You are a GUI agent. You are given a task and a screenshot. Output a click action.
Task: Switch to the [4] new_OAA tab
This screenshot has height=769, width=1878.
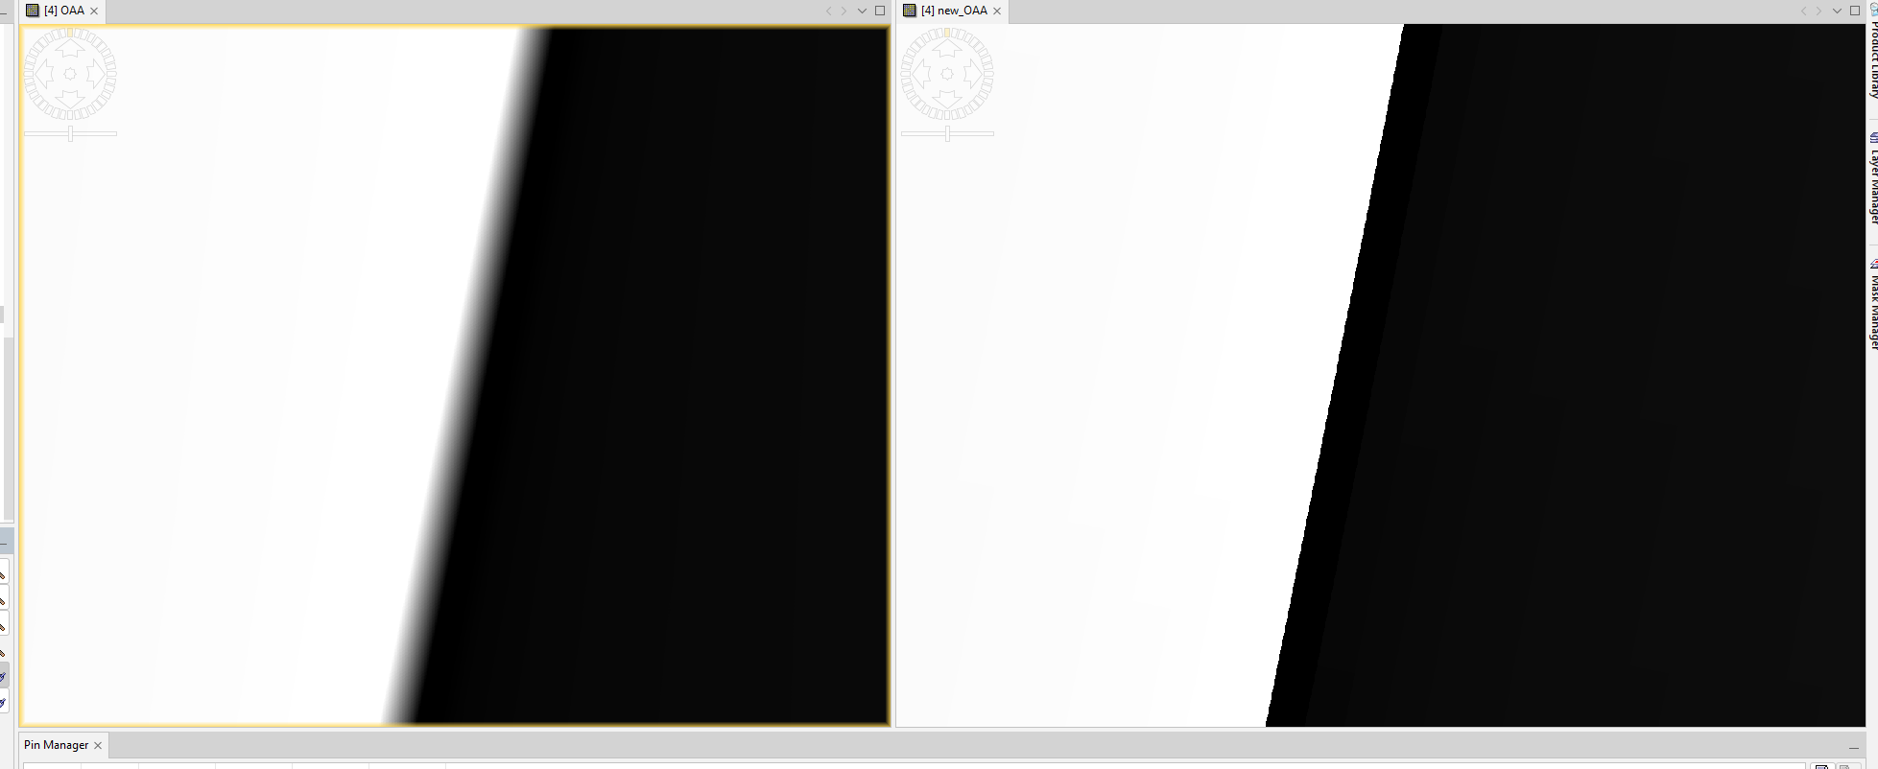pos(953,11)
